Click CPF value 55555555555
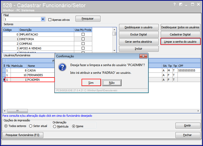The height and width of the screenshot is (146, 203). (187, 70)
